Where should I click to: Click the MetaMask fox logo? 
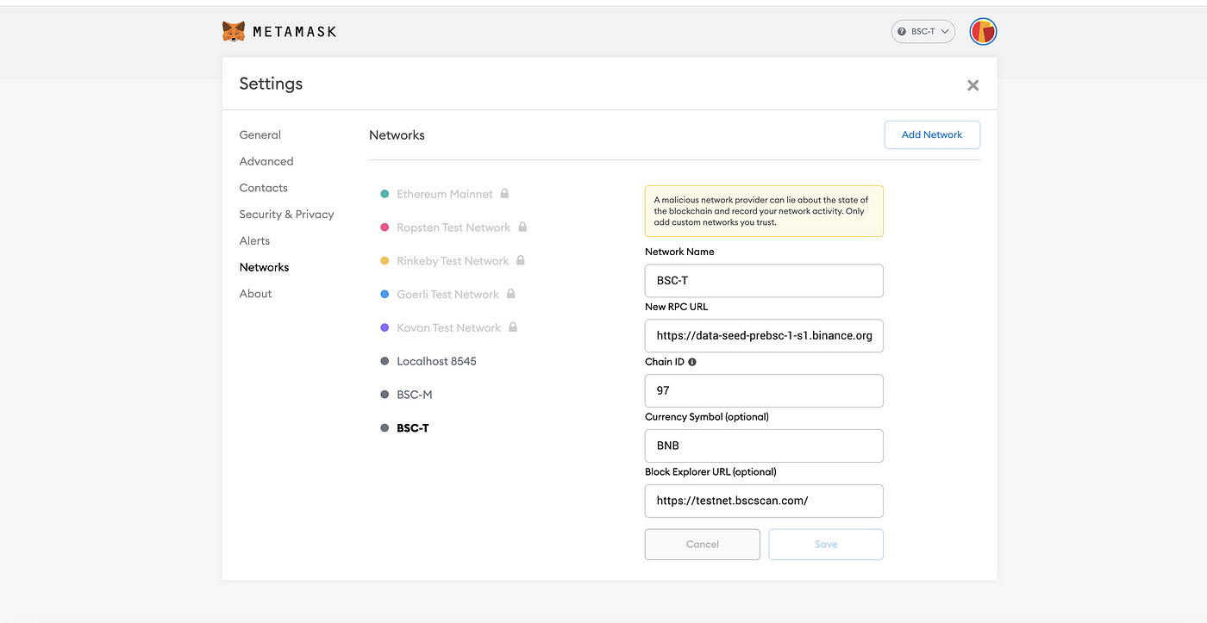tap(234, 32)
